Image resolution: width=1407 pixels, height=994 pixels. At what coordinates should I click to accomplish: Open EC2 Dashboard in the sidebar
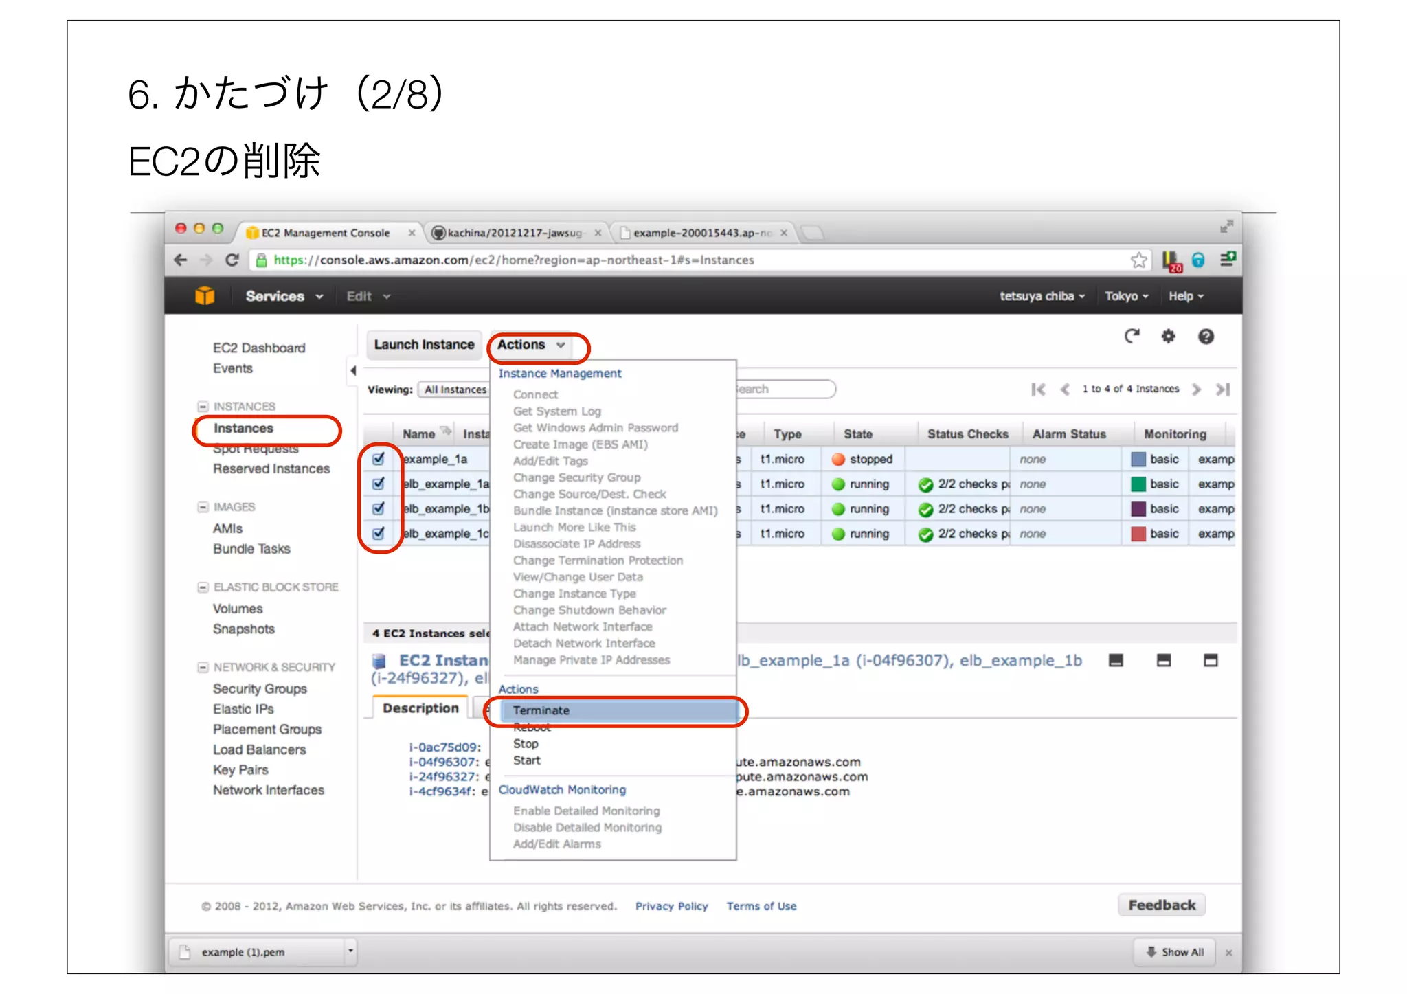click(x=259, y=348)
